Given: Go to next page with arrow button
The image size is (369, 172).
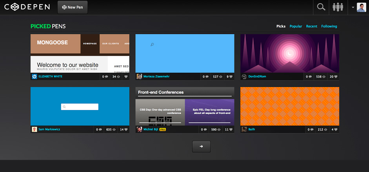Looking at the screenshot, I should (201, 147).
